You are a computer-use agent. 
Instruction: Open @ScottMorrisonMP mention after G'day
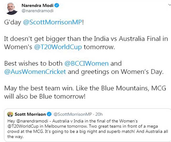click(53, 23)
